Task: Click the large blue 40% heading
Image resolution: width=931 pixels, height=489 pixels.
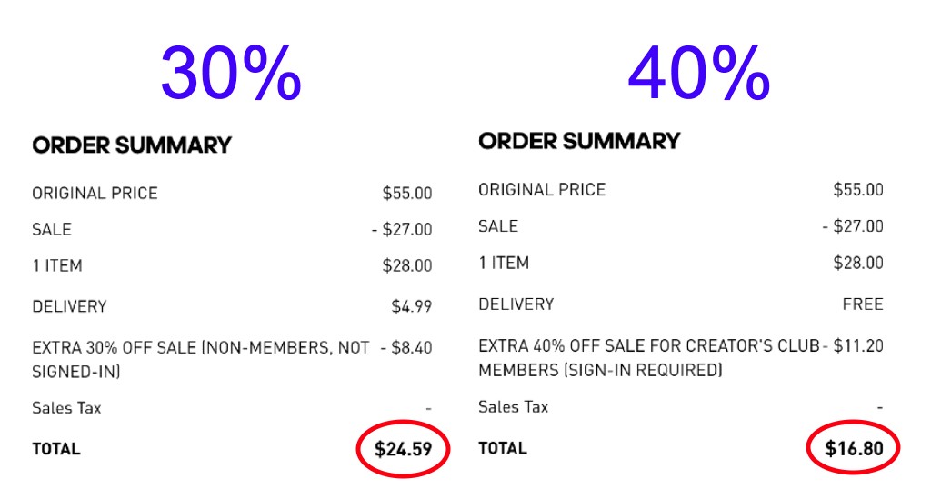Action: tap(698, 75)
